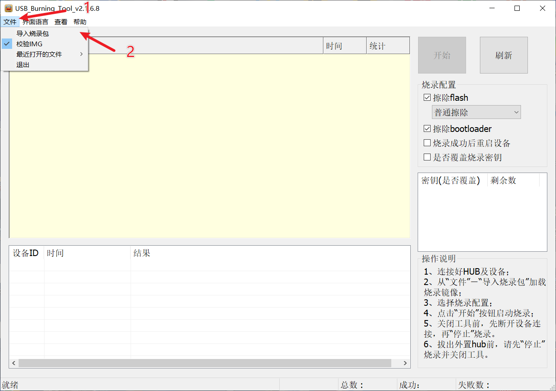Screen dimensions: 556x391
Task: Click the left arrow of the horizontal scrollbar
Action: pyautogui.click(x=13, y=363)
